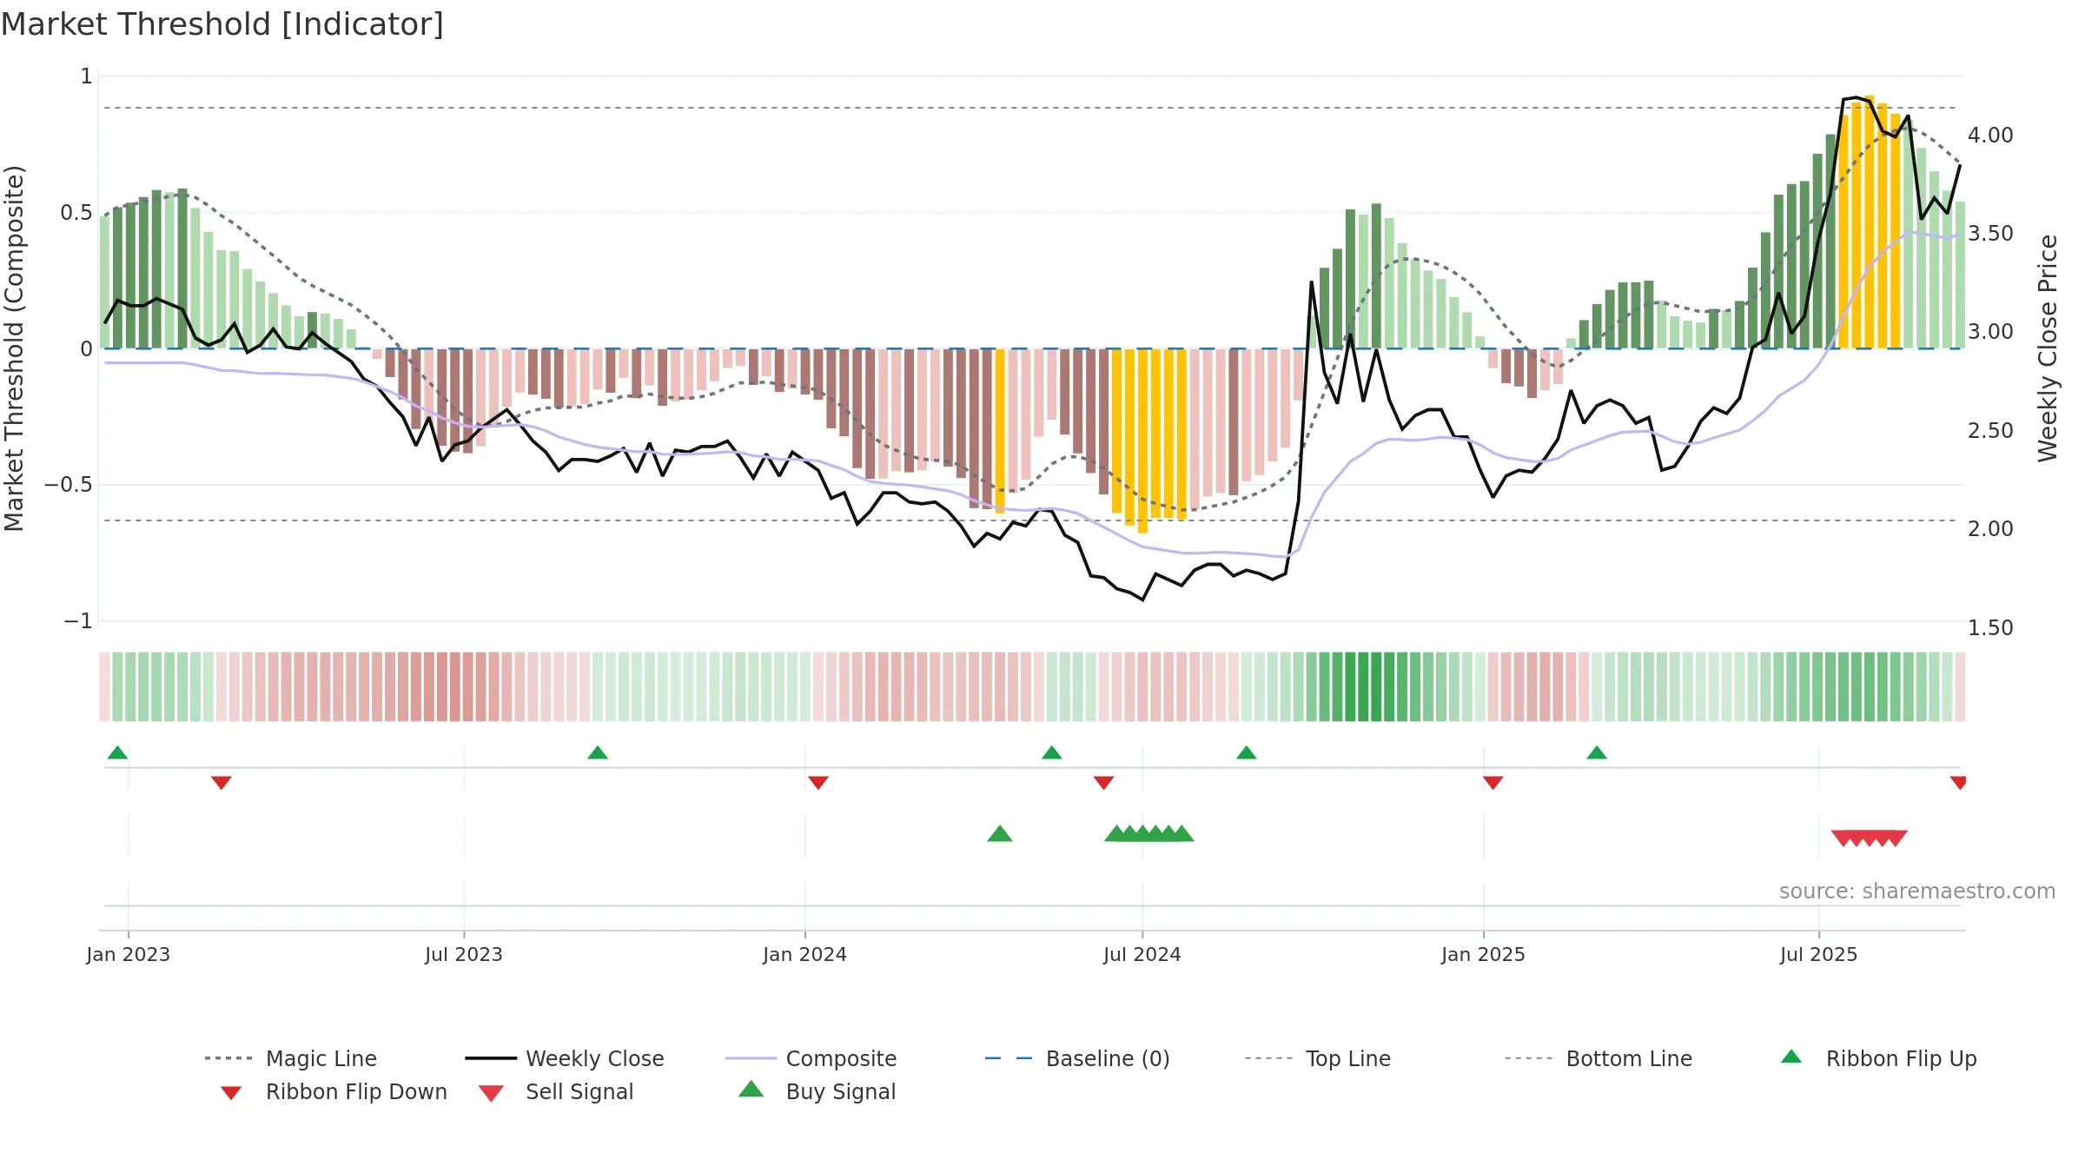Toggle Ribbon Flip Down legend entry
The width and height of the screenshot is (2085, 1173).
tap(334, 1091)
